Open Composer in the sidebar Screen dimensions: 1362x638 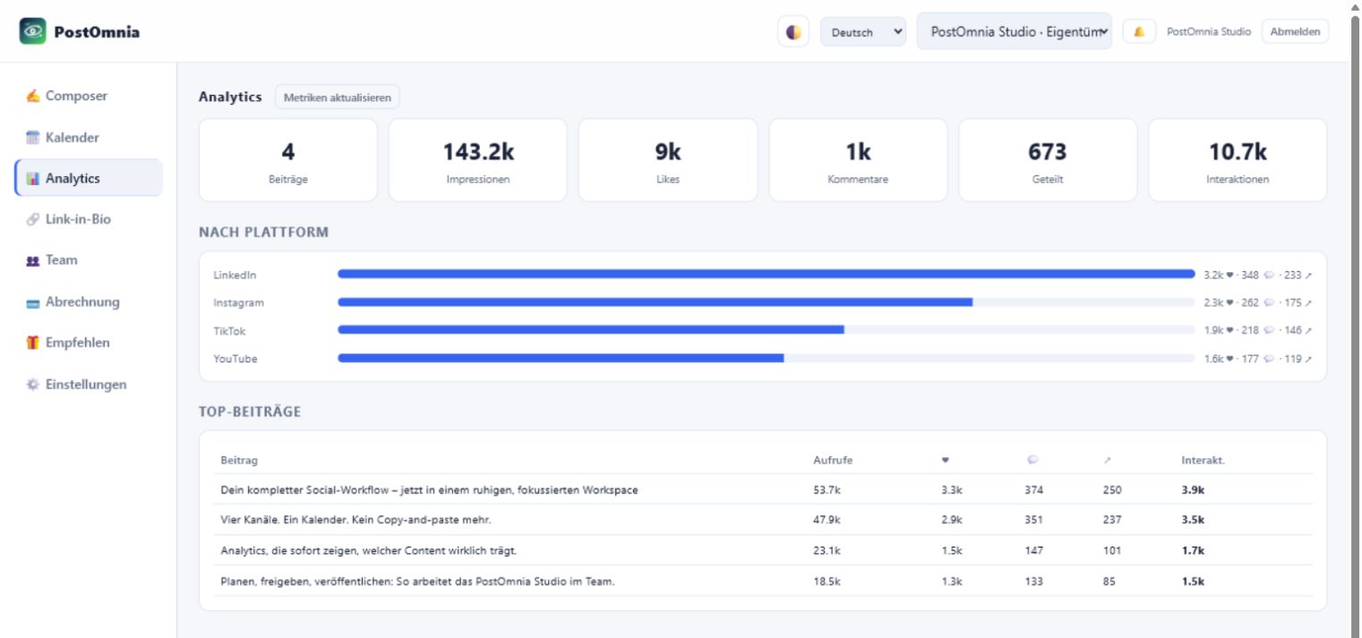click(88, 96)
